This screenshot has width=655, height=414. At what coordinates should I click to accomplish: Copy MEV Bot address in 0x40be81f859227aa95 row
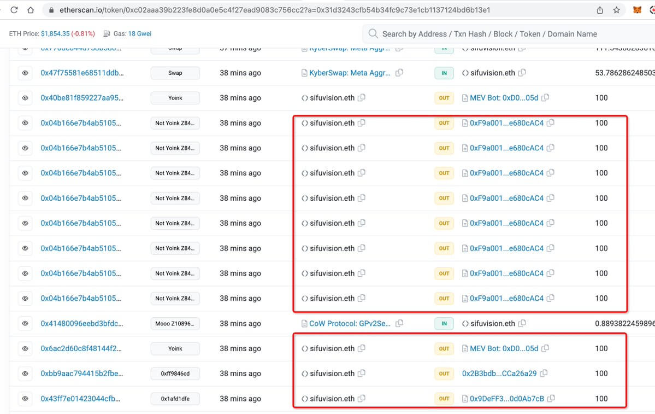tap(545, 98)
